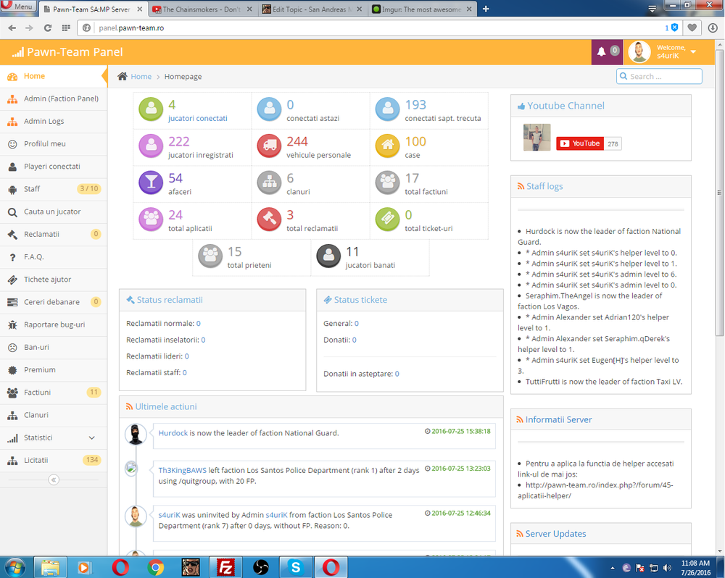Open the Opera Menu button

tap(17, 7)
